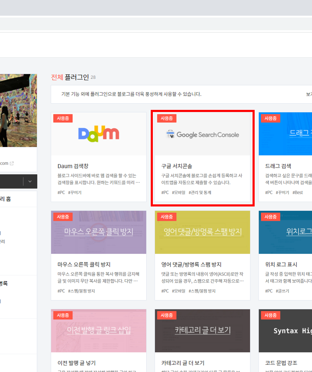Screen dimensions: 312x372
Task: Open the Google Search Console plugin banner
Action: pos(203,134)
